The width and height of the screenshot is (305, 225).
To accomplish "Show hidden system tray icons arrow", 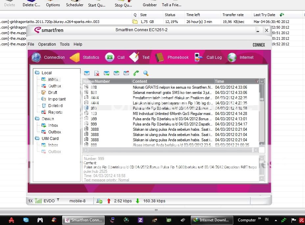I will 276,220.
